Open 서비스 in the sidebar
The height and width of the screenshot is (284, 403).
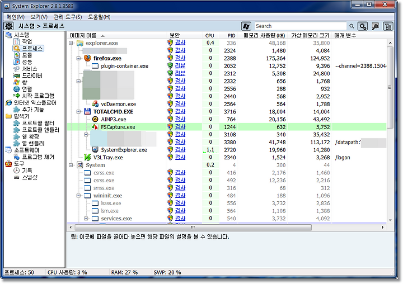click(x=30, y=69)
